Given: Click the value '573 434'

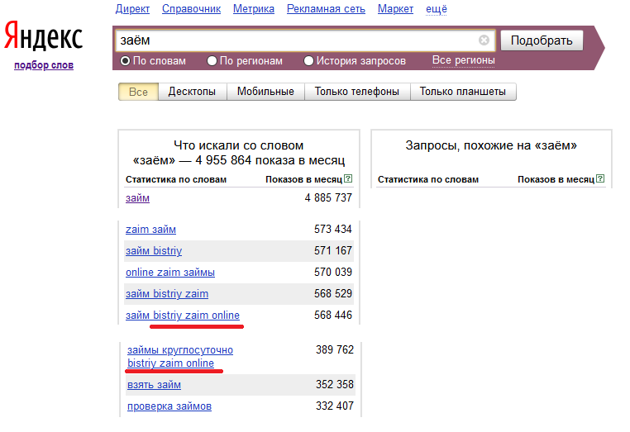Looking at the screenshot, I should (x=333, y=230).
